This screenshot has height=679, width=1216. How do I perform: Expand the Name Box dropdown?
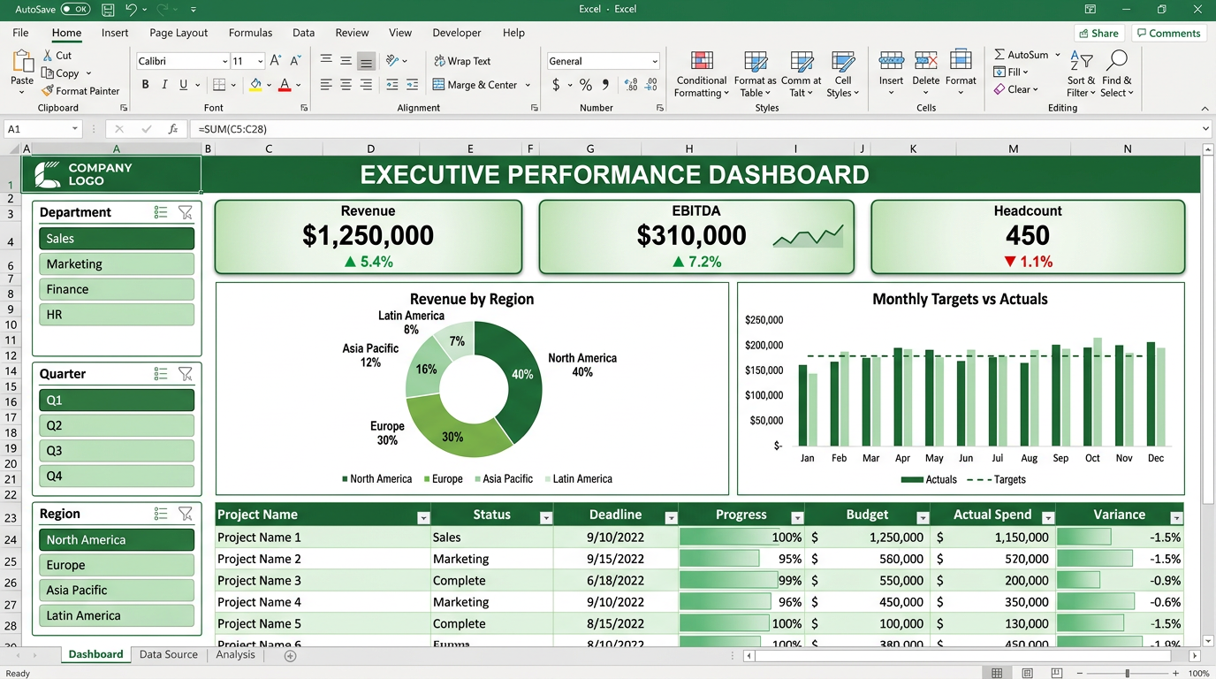coord(74,129)
